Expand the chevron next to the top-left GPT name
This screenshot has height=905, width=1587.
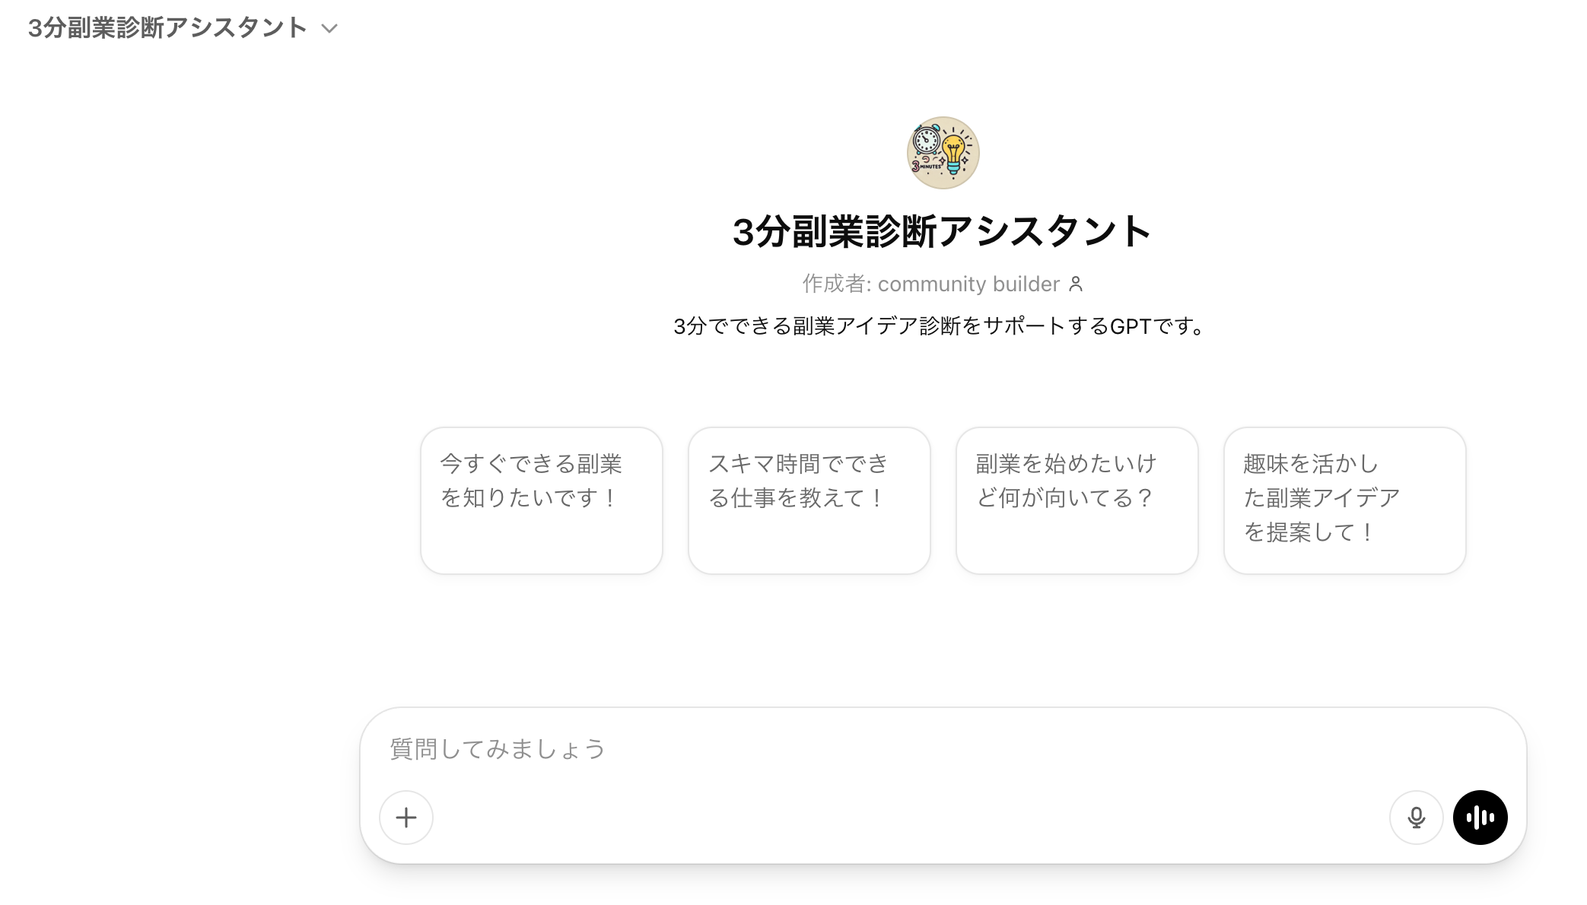tap(329, 29)
